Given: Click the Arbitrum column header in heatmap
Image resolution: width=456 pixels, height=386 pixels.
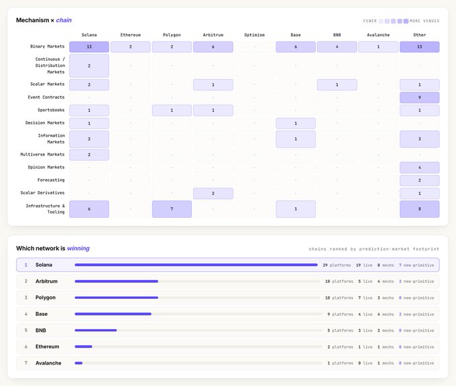Looking at the screenshot, I should [213, 35].
